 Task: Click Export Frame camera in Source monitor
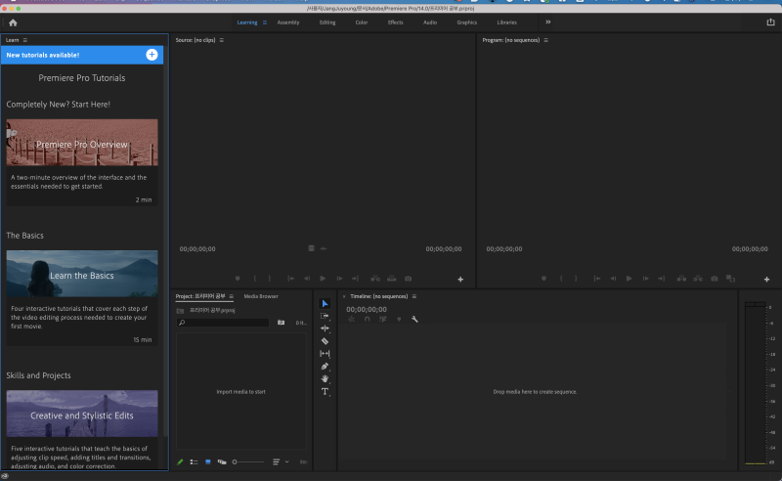tap(408, 279)
